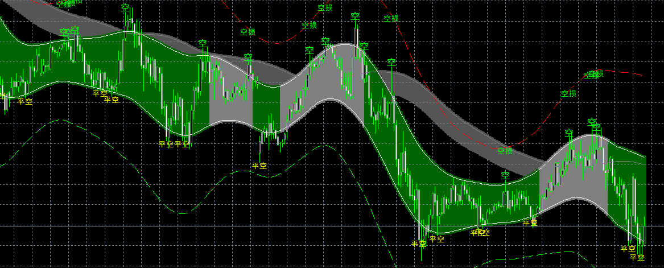
Task: Select the lowest 平空 label at chart's right end
Action: click(637, 257)
